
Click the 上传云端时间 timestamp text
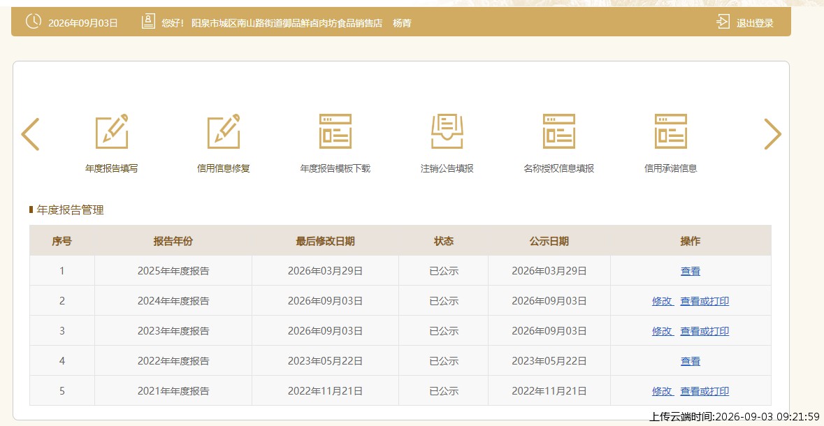click(734, 416)
